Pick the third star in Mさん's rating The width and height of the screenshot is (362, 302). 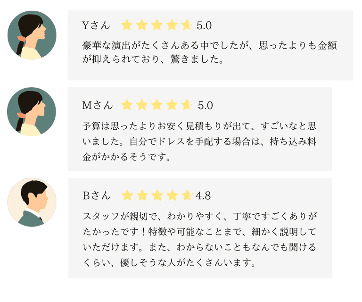pos(156,105)
